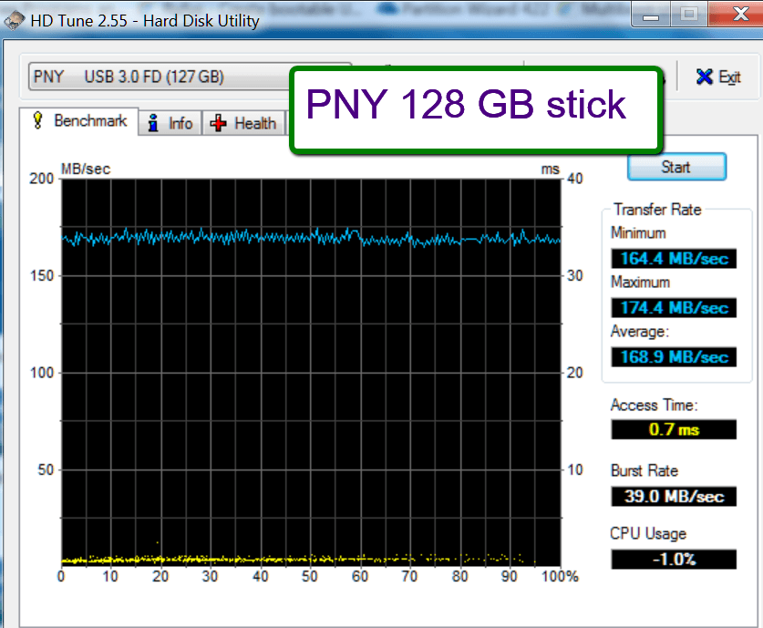Click the minimize icon in the title bar
The width and height of the screenshot is (763, 628).
pyautogui.click(x=649, y=15)
